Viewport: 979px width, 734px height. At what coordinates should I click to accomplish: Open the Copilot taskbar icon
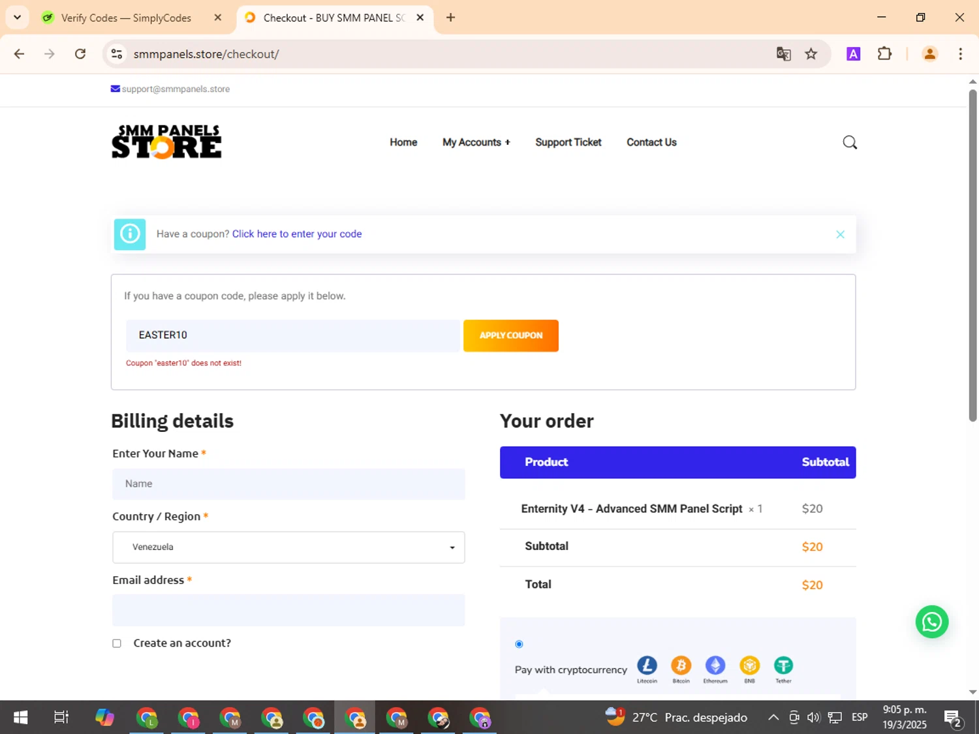coord(104,718)
